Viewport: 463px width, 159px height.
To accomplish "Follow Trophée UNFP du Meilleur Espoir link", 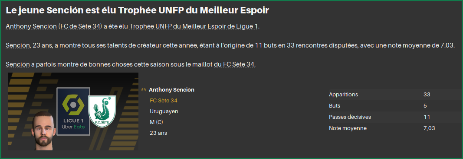I will pyautogui.click(x=194, y=26).
